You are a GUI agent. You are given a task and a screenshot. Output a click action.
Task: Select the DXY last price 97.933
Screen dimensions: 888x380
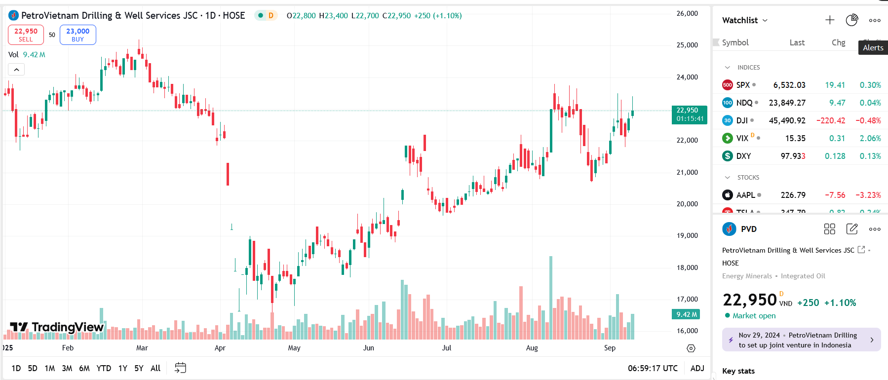pyautogui.click(x=793, y=156)
